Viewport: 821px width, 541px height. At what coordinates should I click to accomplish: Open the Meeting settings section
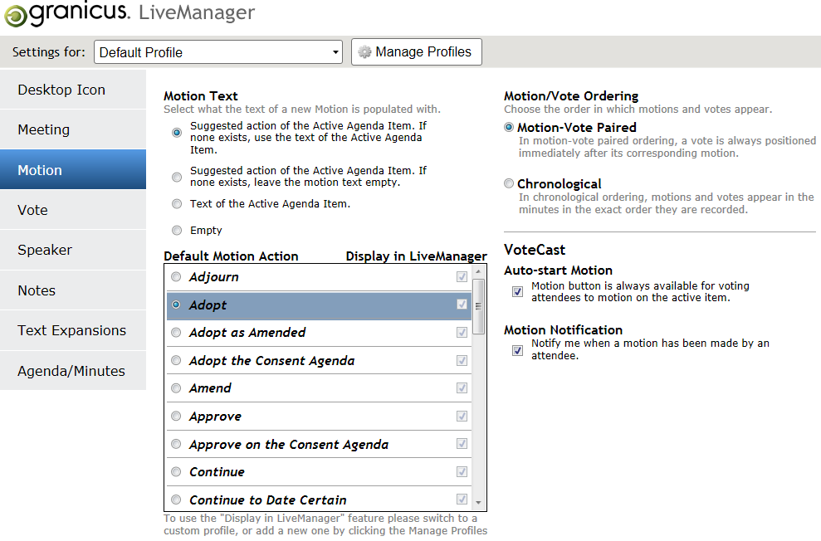73,129
